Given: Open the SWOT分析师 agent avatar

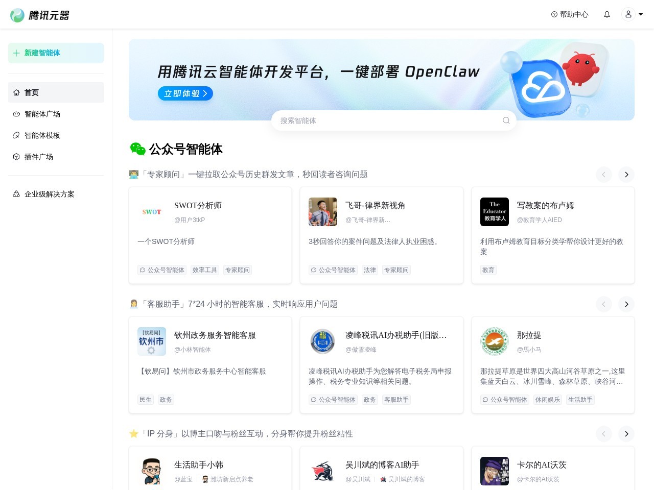Looking at the screenshot, I should click(152, 212).
